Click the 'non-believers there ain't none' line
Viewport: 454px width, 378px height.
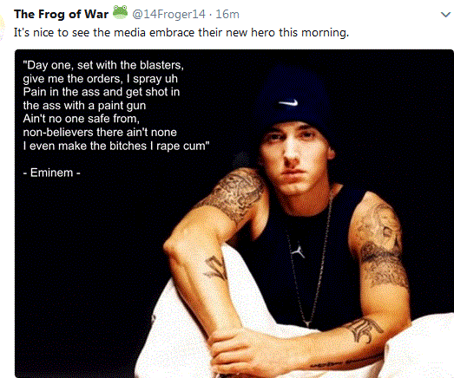click(x=100, y=133)
